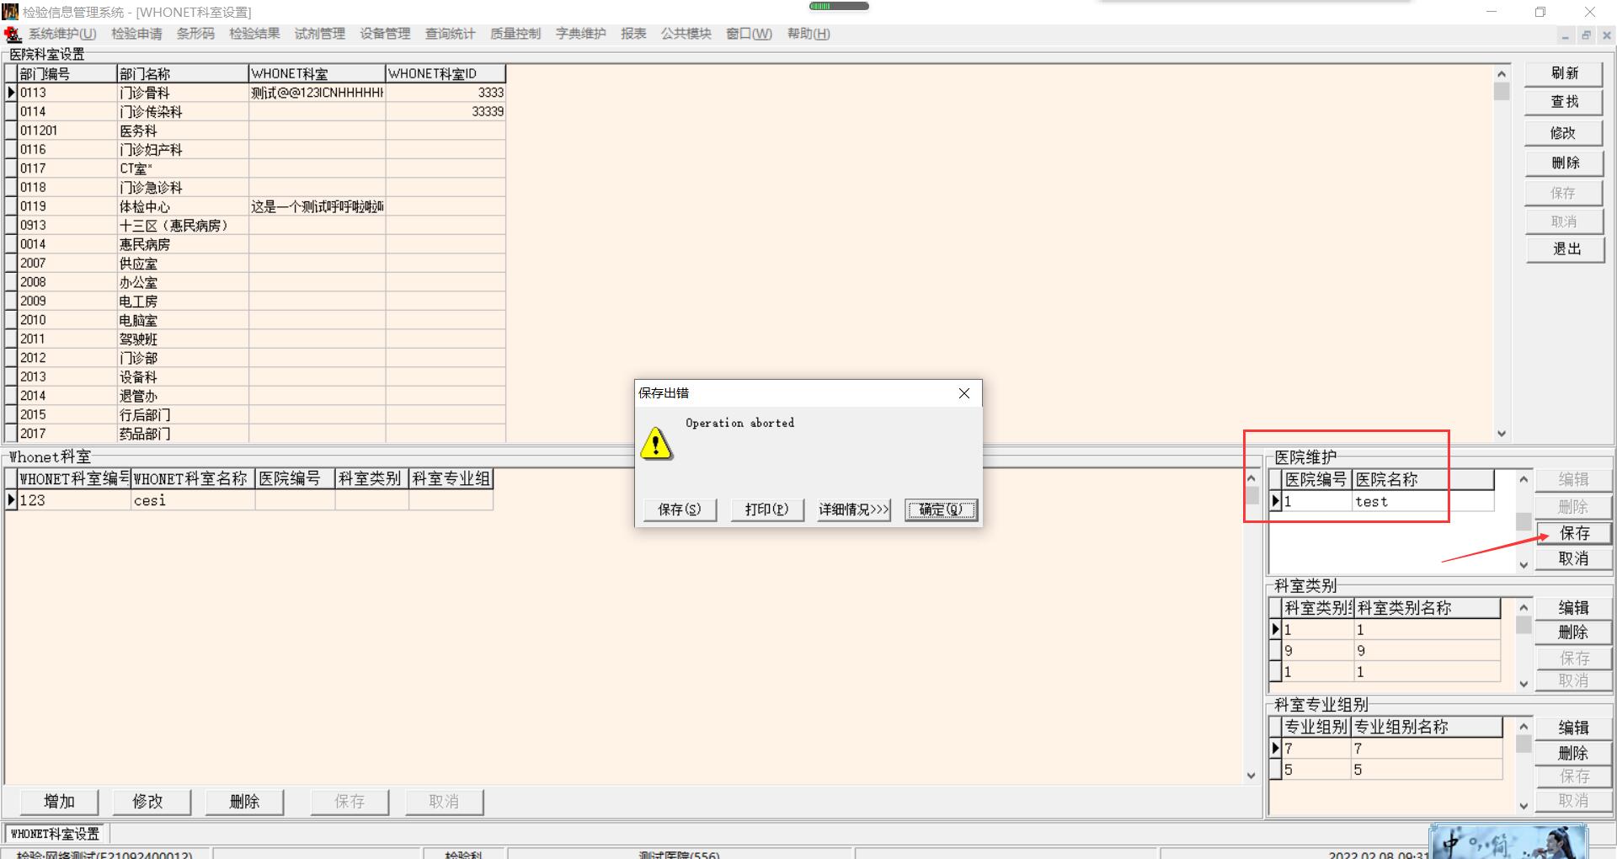Click the 查找 button
Screen dimensions: 1617x859
(x=1565, y=102)
